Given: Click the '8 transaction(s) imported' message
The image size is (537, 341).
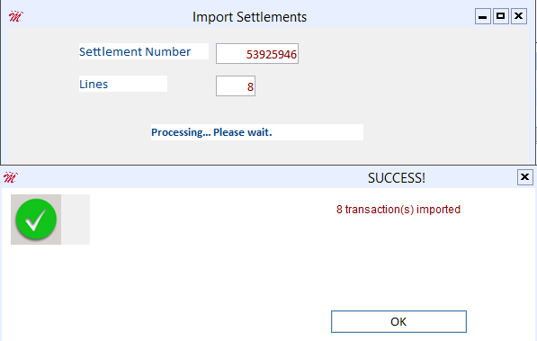Looking at the screenshot, I should 398,210.
